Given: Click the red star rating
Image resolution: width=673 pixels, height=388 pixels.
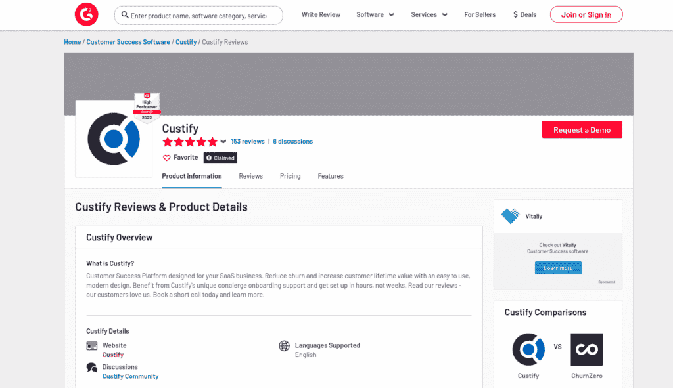Looking at the screenshot, I should pyautogui.click(x=190, y=142).
